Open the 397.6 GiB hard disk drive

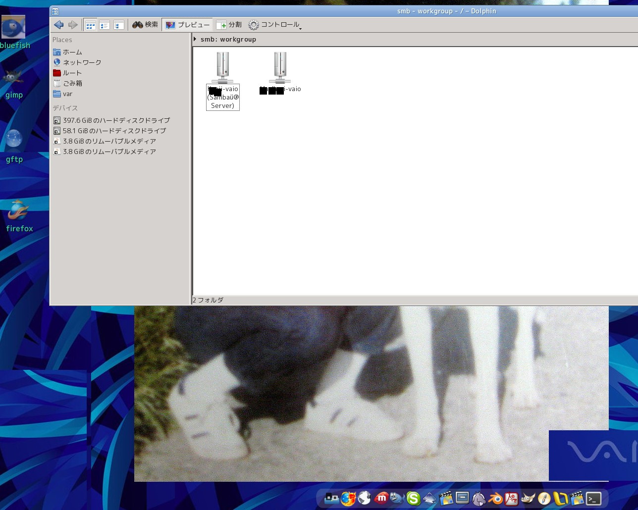click(x=116, y=120)
